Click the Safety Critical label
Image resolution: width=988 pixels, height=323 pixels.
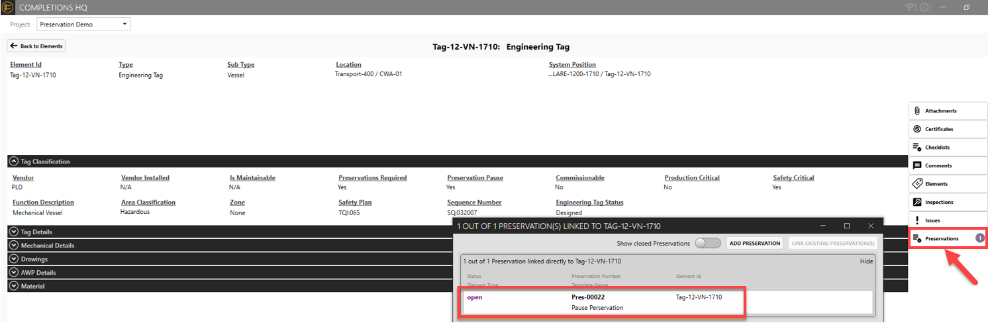(793, 178)
